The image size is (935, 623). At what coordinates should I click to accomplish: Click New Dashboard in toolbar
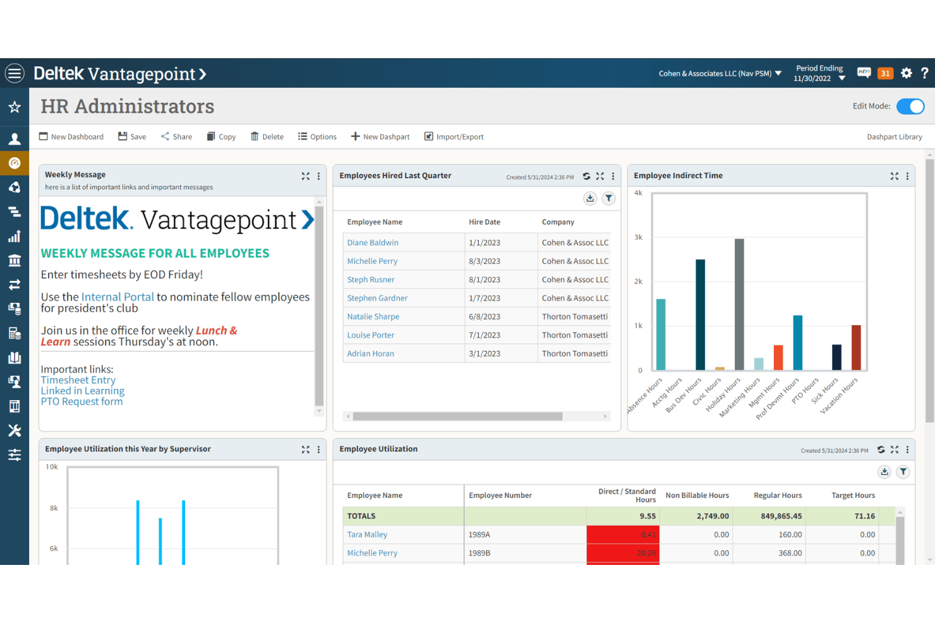point(71,136)
